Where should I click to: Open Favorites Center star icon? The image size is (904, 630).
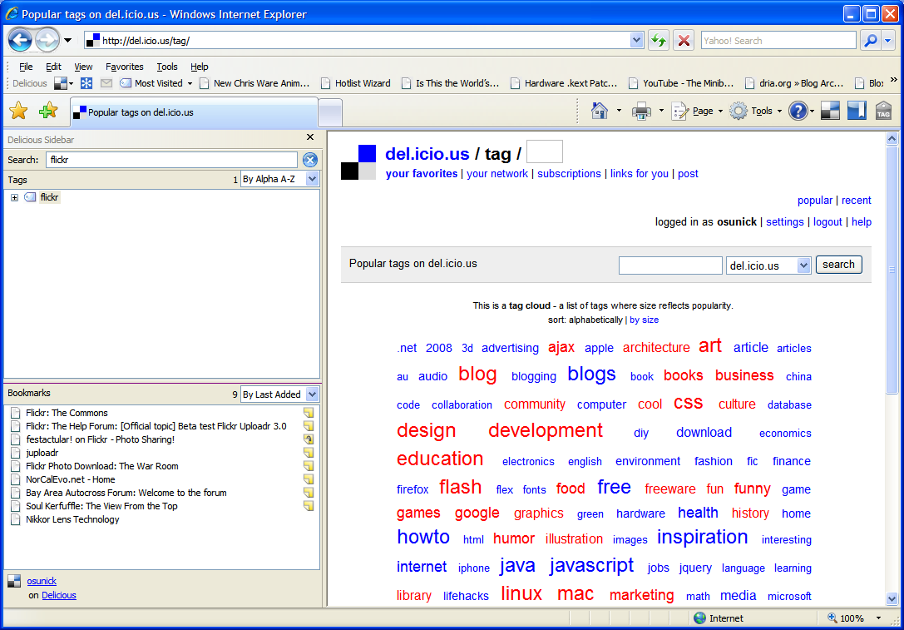(x=18, y=111)
